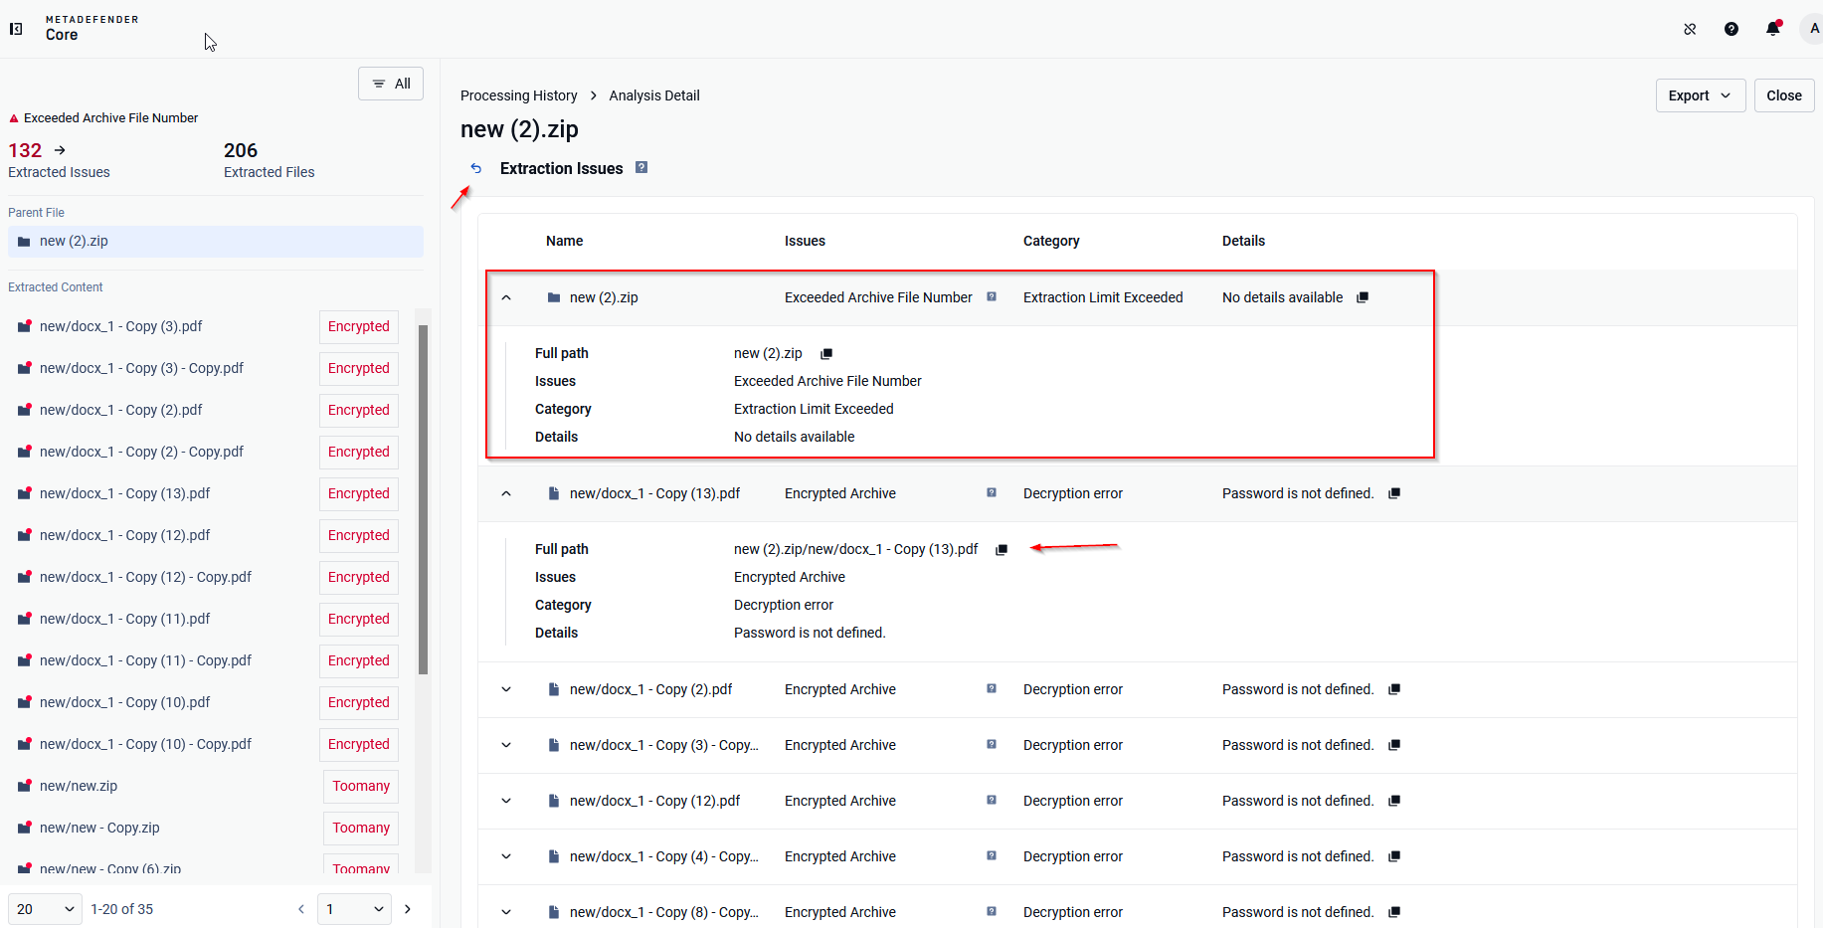
Task: Expand the docx_1 - Copy (12).pdf issue row
Action: pyautogui.click(x=506, y=801)
